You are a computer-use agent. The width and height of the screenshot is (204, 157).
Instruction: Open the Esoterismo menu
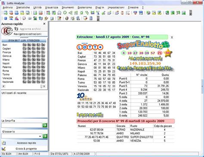coord(85,7)
